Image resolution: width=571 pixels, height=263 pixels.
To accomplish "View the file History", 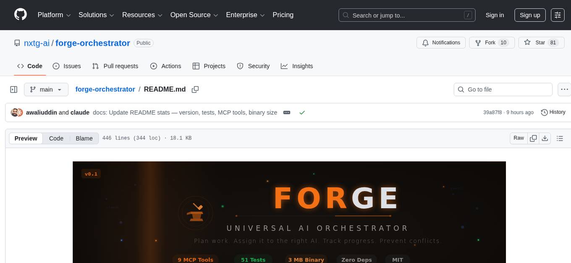I will [553, 112].
